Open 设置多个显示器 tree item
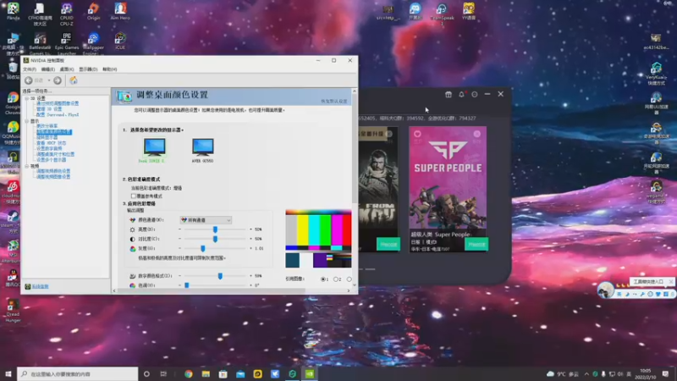This screenshot has width=677, height=381. [x=52, y=160]
